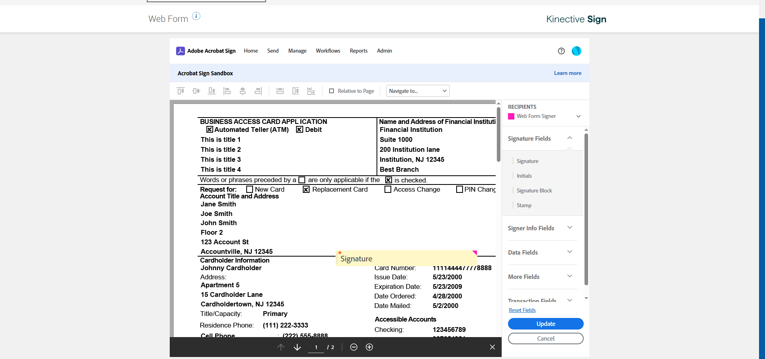Click the align left edges icon

click(227, 91)
